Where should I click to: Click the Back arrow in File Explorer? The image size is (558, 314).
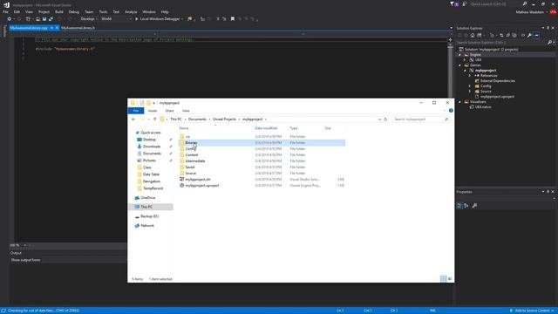click(x=133, y=119)
